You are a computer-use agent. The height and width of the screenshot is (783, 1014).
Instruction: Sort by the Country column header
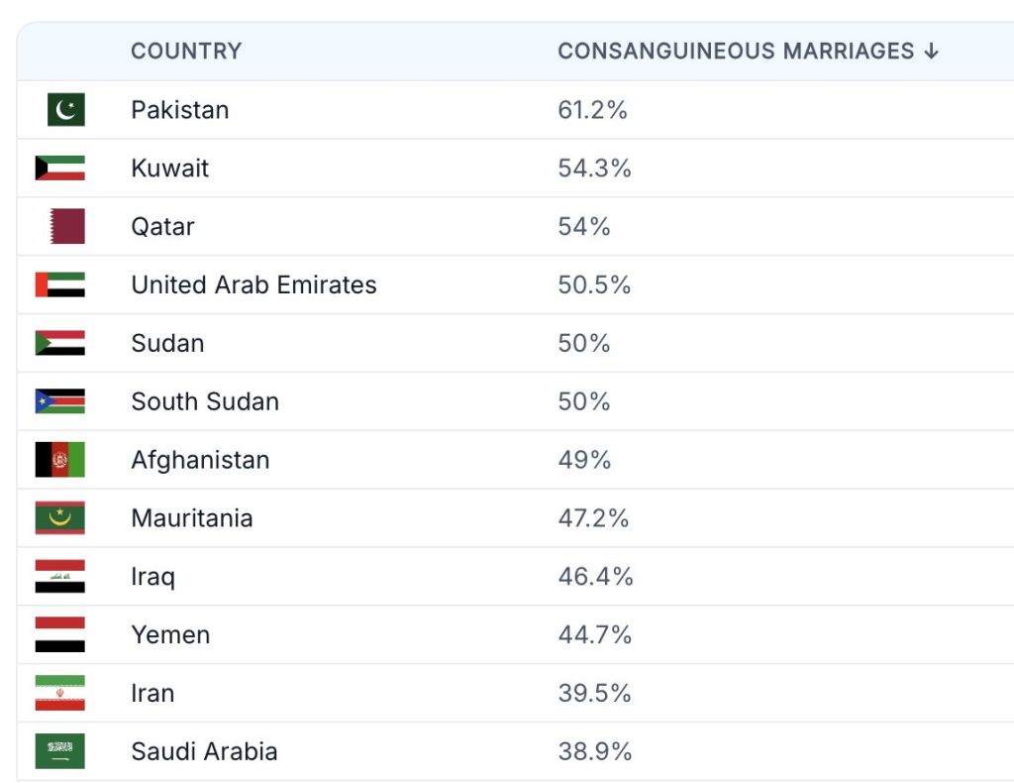186,52
